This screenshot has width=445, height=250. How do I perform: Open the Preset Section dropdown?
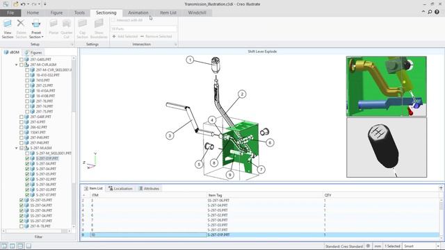point(36,29)
